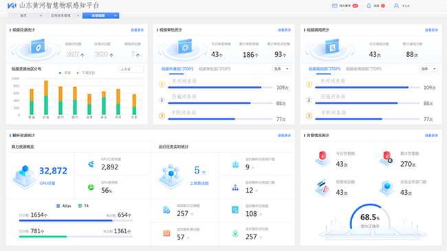
Task: Click the 今日告警数 red siren icon
Action: [x=323, y=158]
